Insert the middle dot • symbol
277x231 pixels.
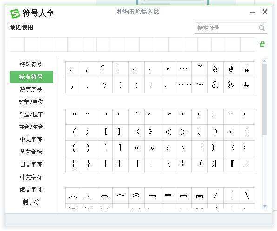point(168,69)
